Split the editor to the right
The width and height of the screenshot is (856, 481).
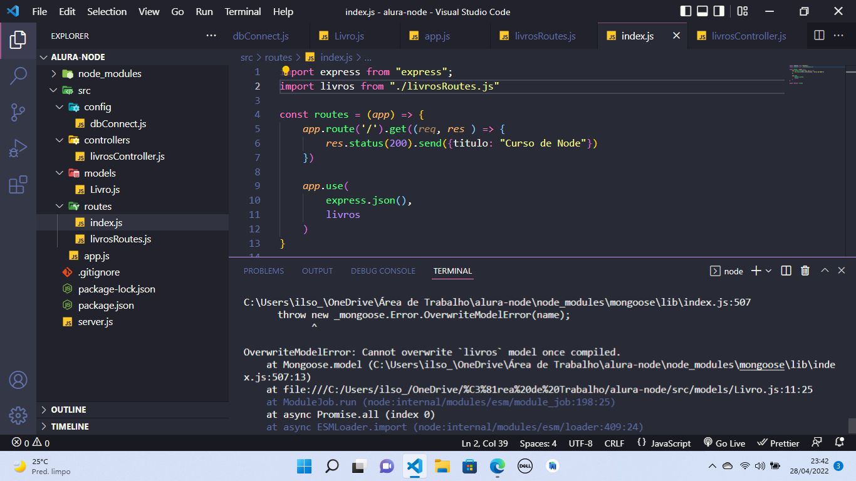819,36
